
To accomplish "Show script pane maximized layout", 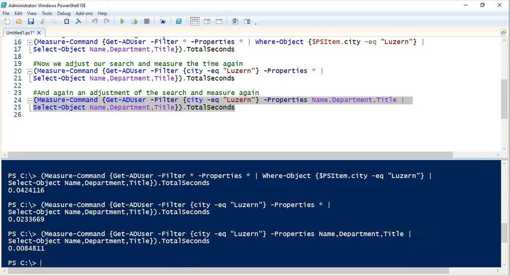I will (x=219, y=21).
